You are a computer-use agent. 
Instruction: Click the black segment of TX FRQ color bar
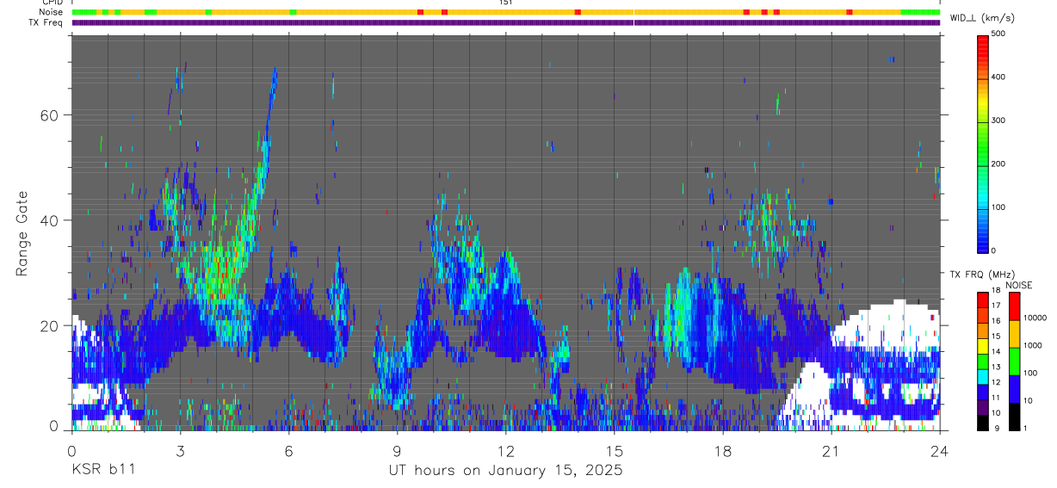tap(982, 423)
